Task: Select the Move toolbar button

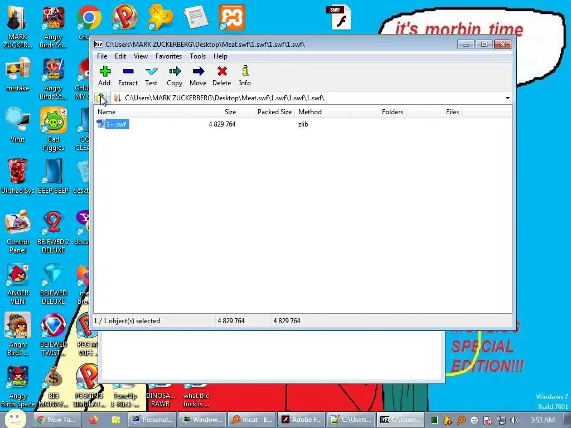Action: coord(198,76)
